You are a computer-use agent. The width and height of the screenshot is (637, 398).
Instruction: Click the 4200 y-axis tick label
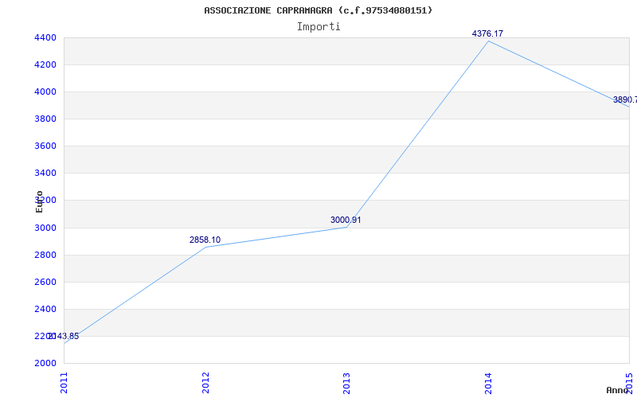45,65
